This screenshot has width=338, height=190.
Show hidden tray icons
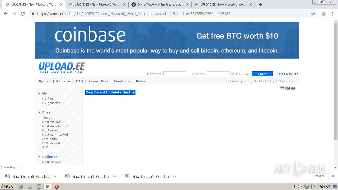pyautogui.click(x=294, y=187)
